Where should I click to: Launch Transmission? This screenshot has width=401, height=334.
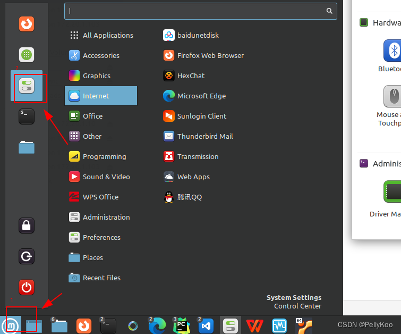[x=191, y=156]
